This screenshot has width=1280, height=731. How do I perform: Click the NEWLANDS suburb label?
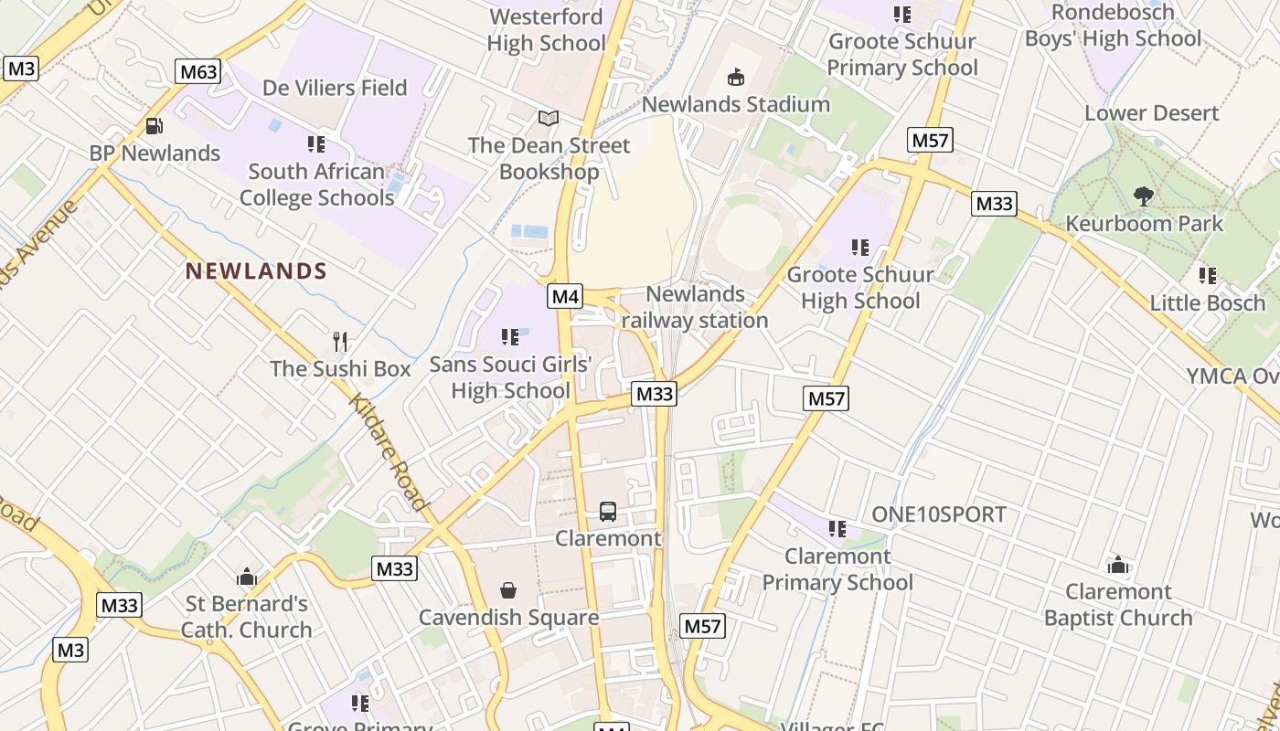tap(256, 271)
